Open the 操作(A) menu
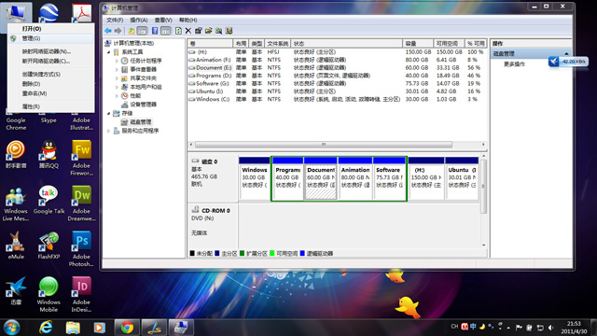Viewport: 597px width, 336px height. click(x=139, y=20)
